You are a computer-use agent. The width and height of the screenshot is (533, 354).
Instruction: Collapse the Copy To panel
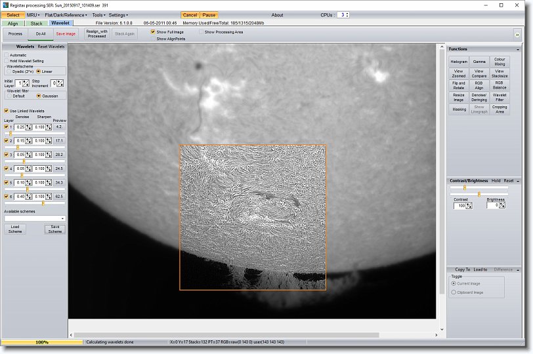coord(518,270)
